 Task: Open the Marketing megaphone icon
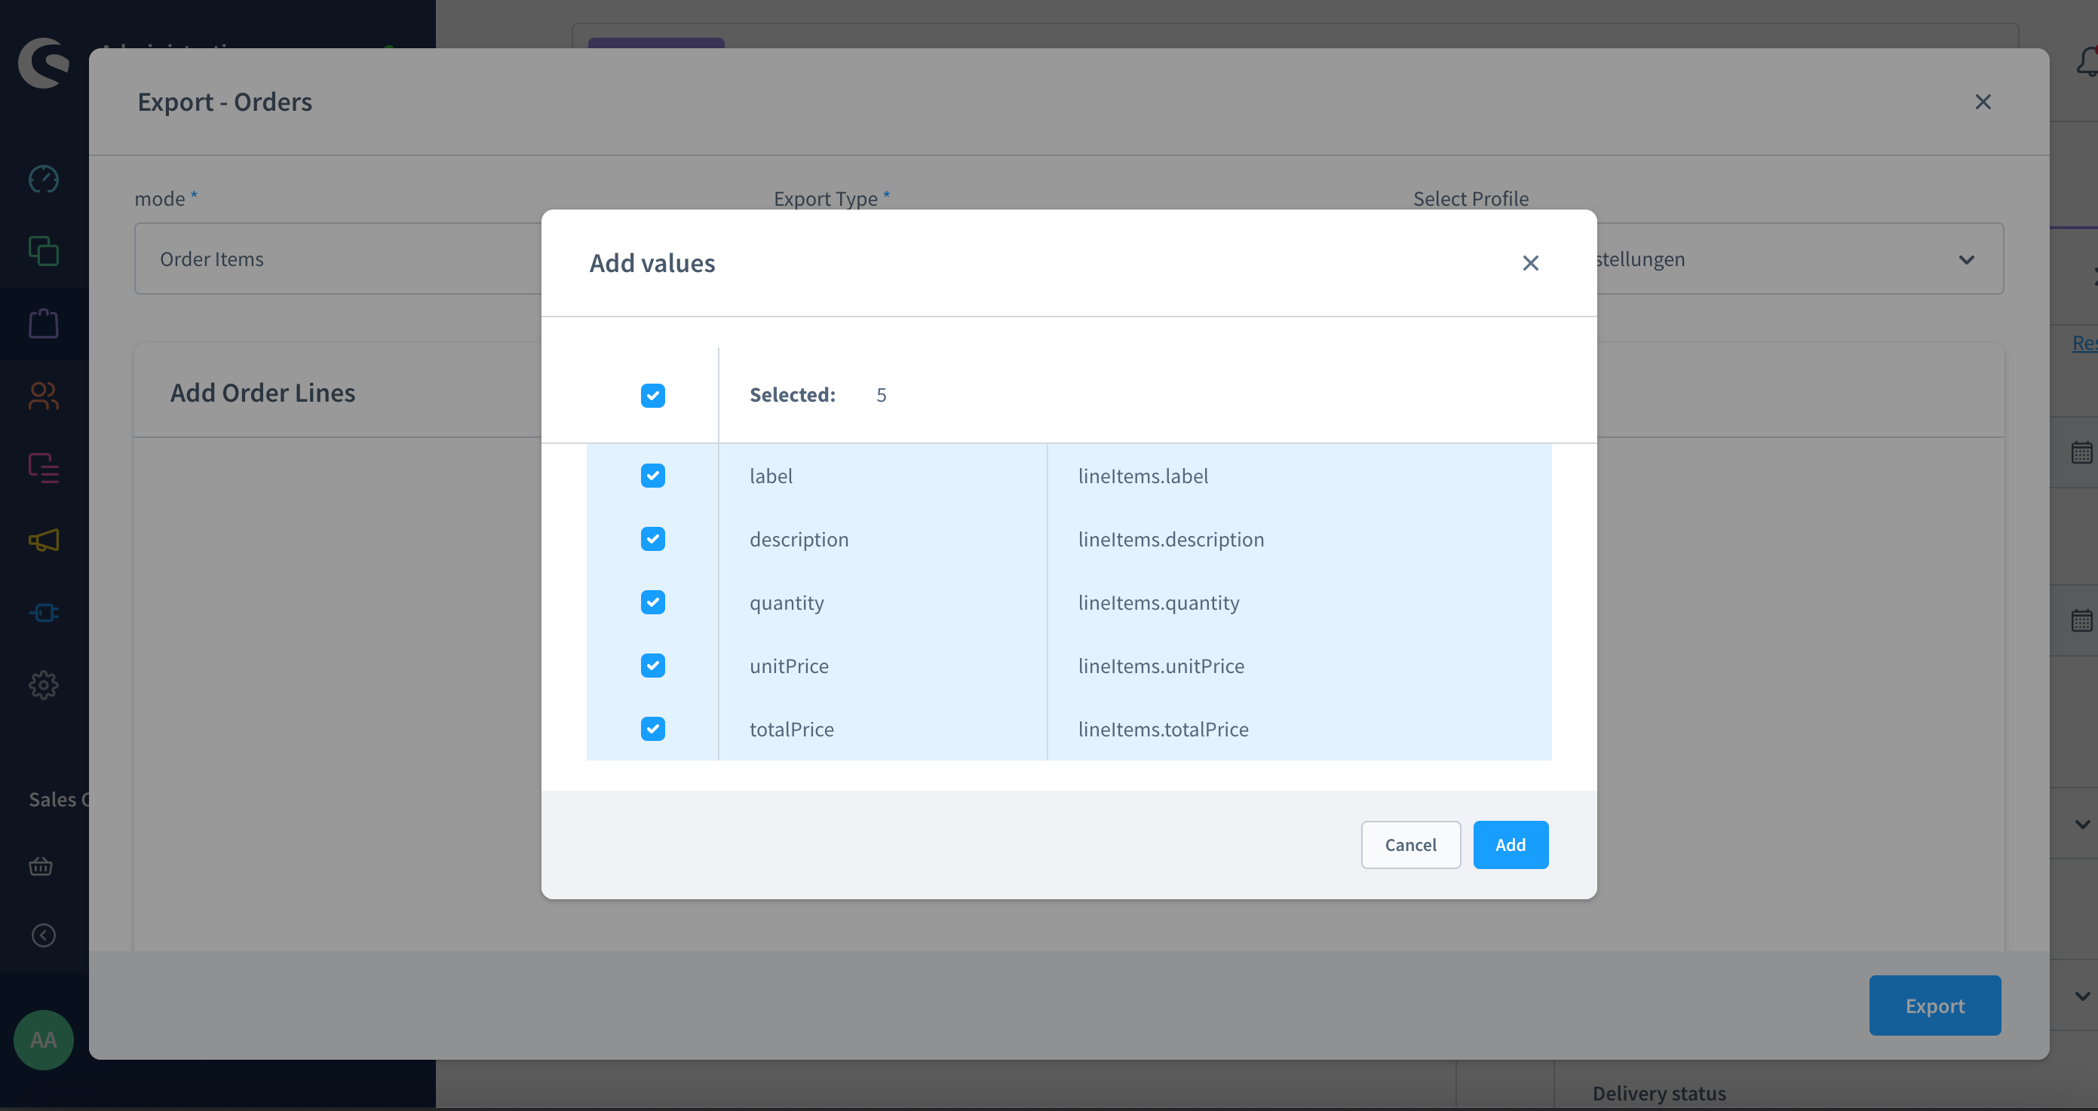click(x=43, y=540)
